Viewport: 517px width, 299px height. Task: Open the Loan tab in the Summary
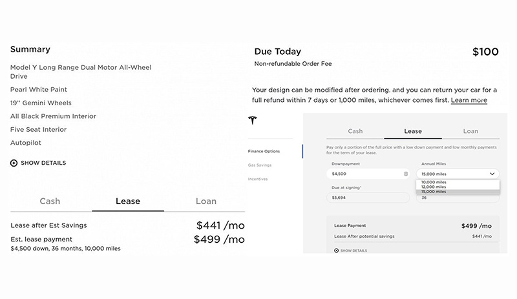[206, 201]
